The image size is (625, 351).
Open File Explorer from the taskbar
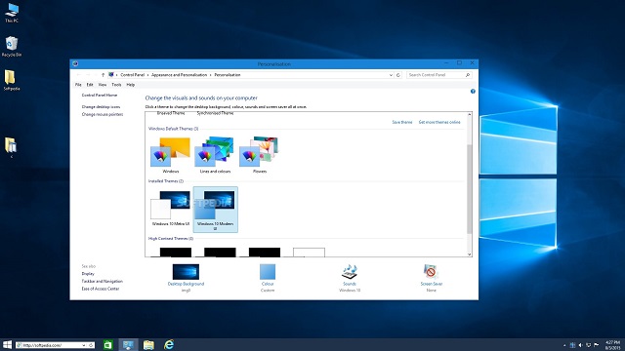[x=148, y=344]
